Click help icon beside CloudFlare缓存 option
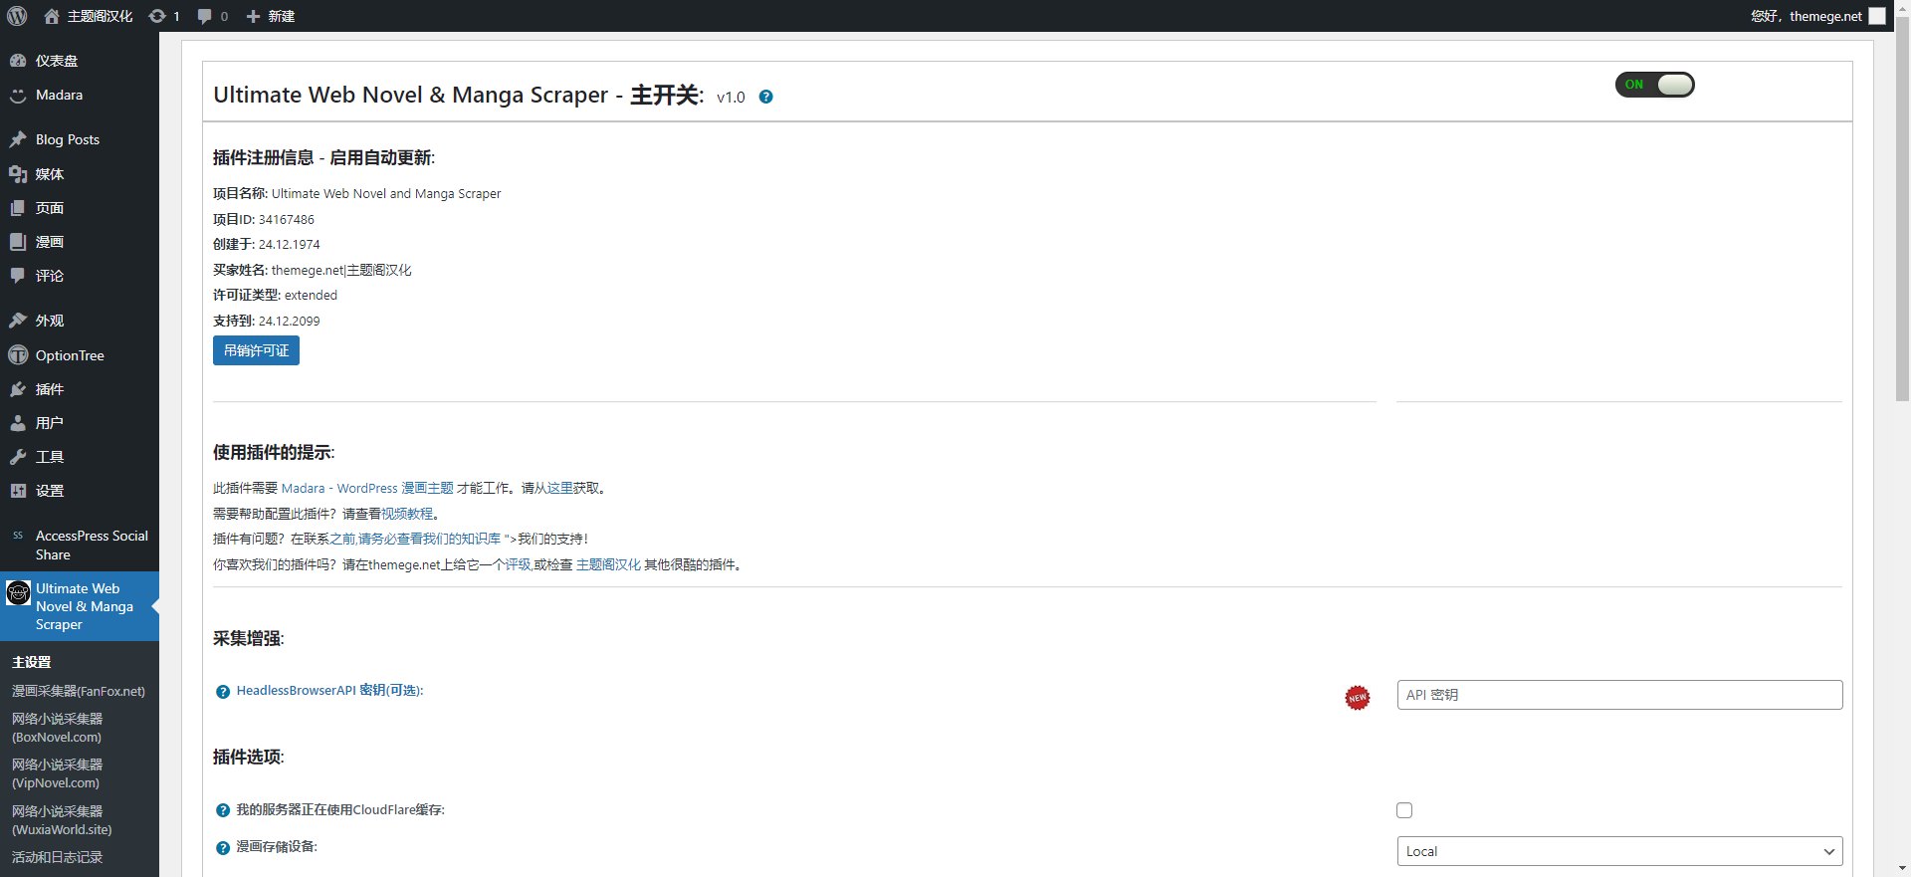 223,810
